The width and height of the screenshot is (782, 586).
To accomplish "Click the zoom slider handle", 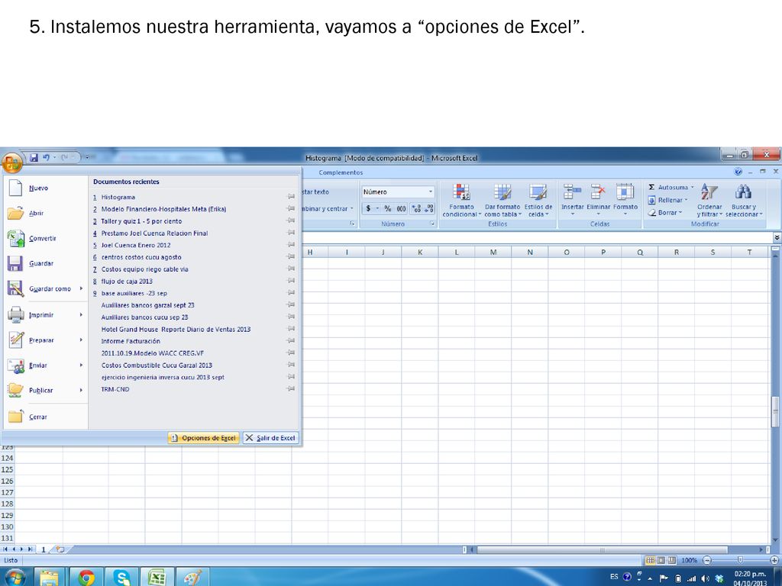I will tap(741, 560).
